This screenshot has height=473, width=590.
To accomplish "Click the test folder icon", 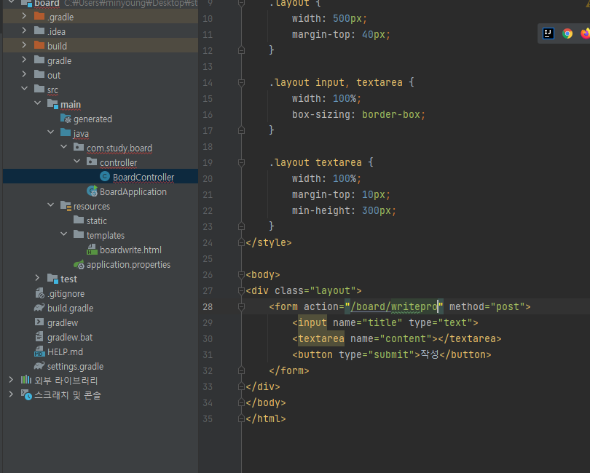I will (52, 278).
